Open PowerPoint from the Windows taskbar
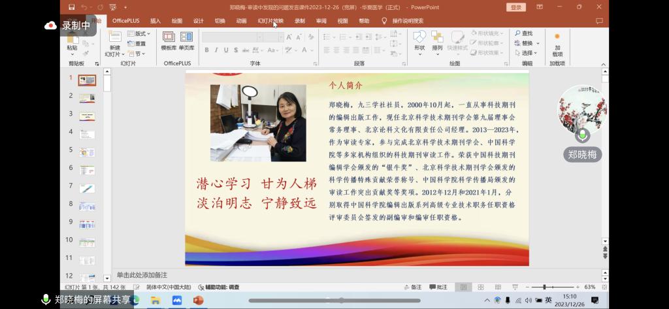Viewport: 669px width, 309px height. pyautogui.click(x=198, y=301)
